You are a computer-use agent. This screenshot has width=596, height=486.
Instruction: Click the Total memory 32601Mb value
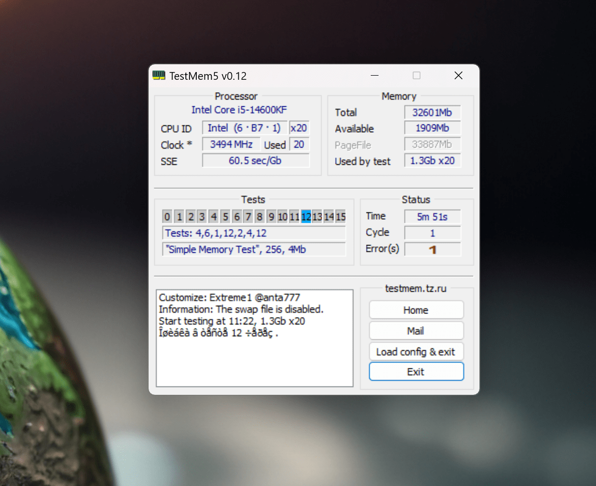point(432,112)
